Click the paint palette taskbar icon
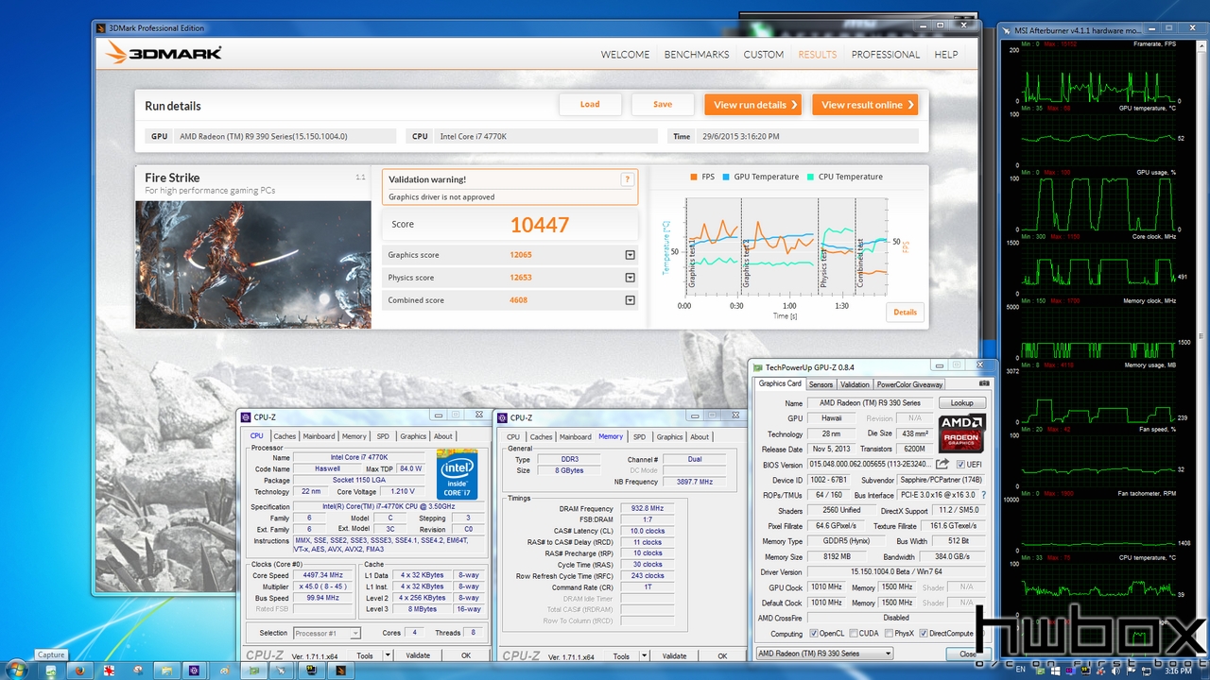This screenshot has height=680, width=1210. pyautogui.click(x=224, y=671)
